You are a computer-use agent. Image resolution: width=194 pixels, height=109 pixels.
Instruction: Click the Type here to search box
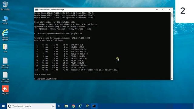(31, 106)
